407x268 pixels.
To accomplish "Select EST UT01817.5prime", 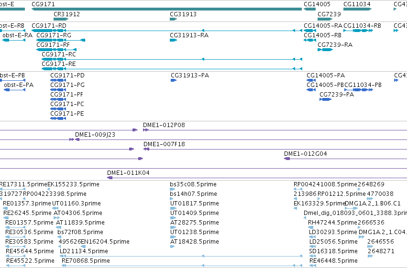I will coord(195,204).
